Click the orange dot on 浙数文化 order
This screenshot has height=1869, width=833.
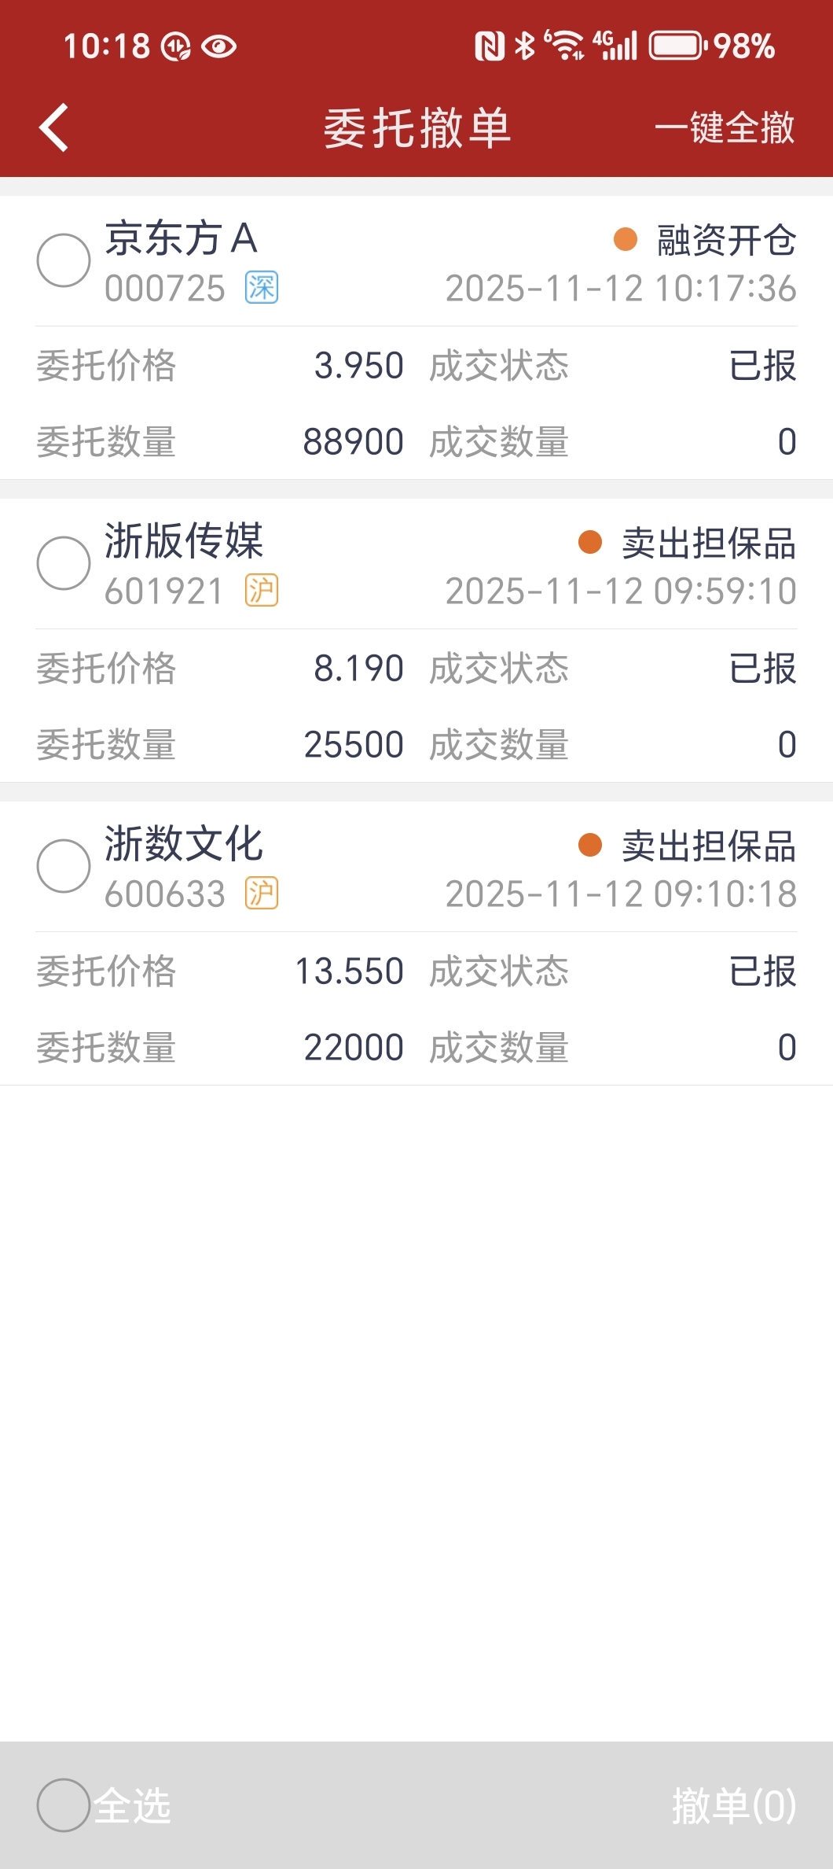[590, 845]
